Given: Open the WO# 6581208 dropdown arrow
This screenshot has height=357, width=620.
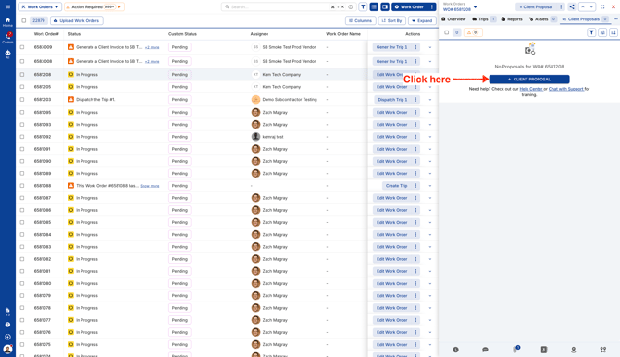Looking at the screenshot, I should (476, 7).
